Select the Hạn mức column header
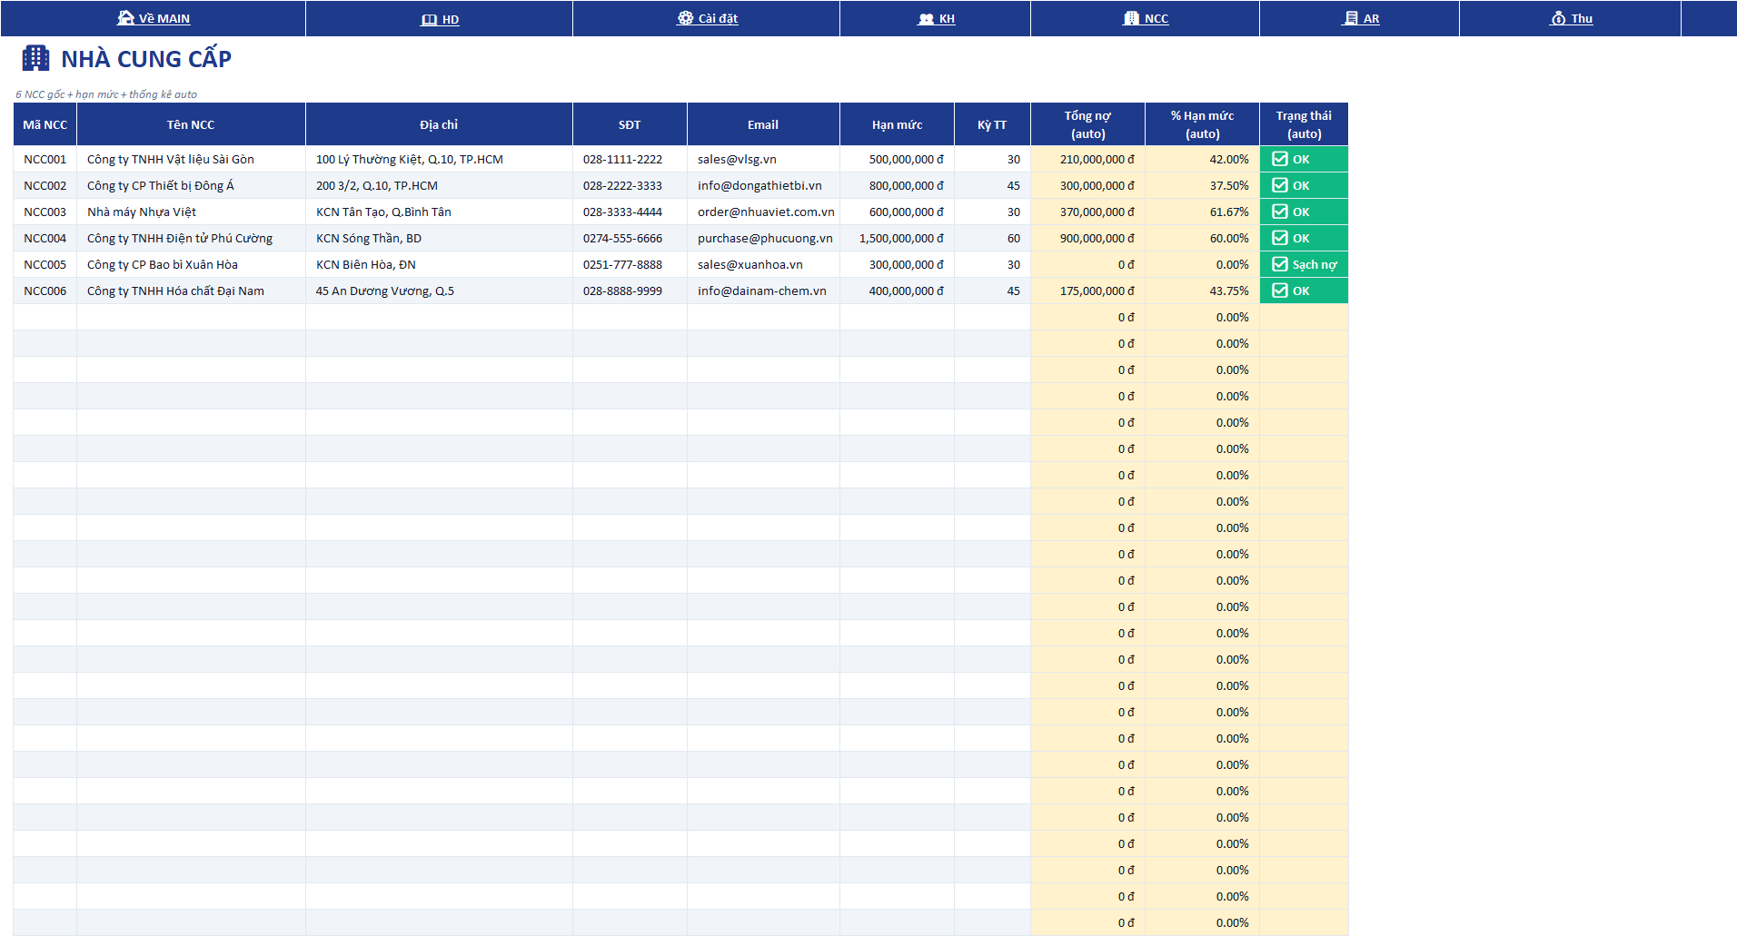The width and height of the screenshot is (1737, 936). tap(897, 124)
